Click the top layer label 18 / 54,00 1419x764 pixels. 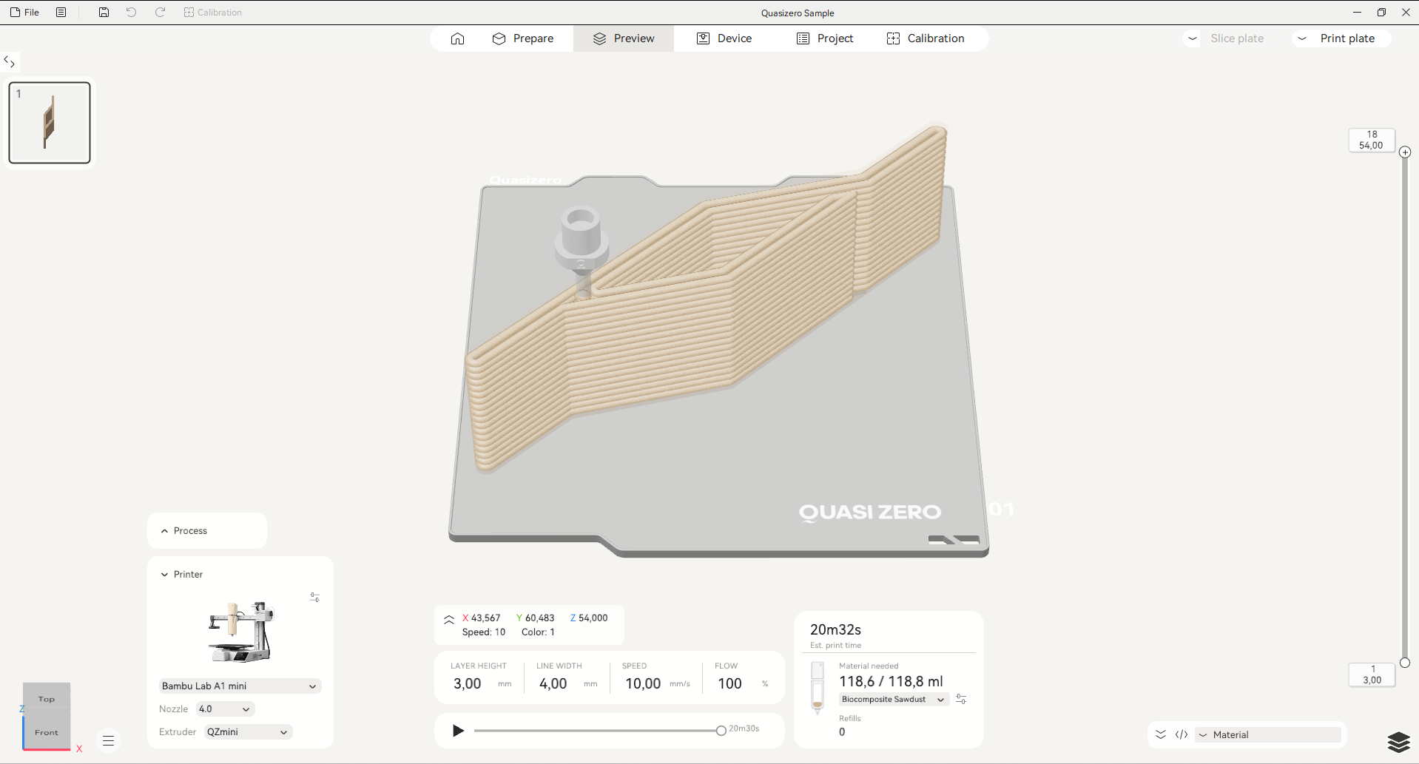[x=1372, y=140]
